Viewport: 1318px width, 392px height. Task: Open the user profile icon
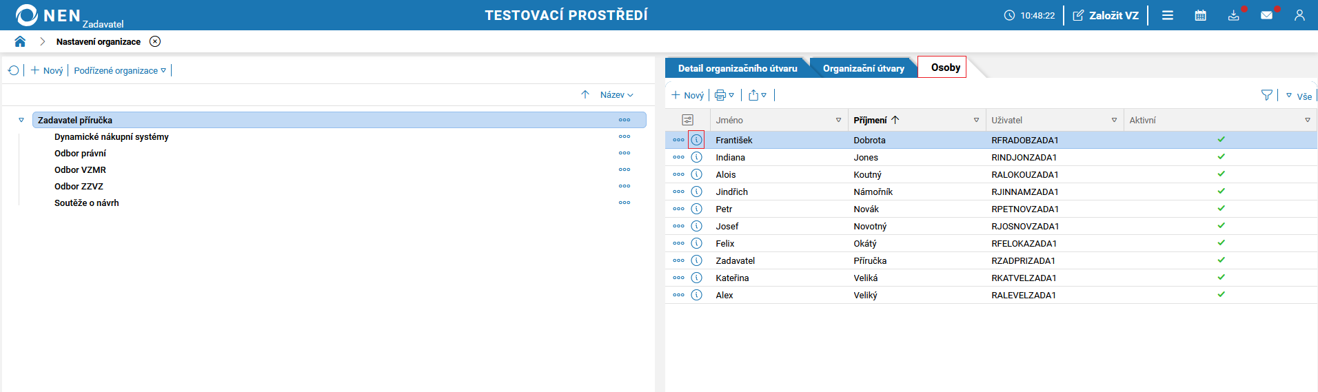click(1299, 15)
